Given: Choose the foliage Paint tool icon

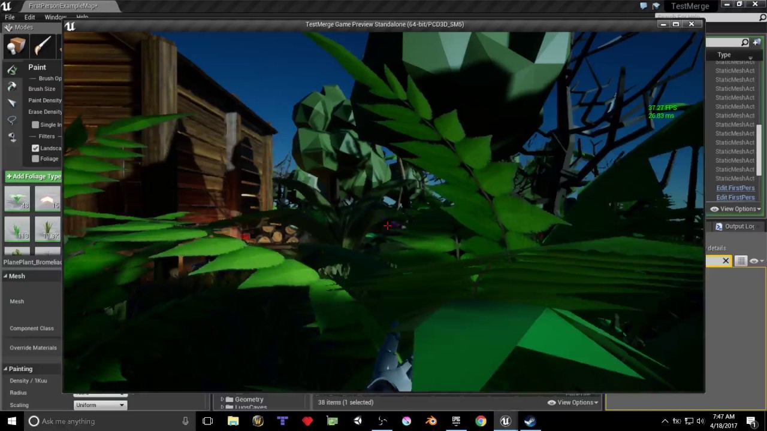Looking at the screenshot, I should point(12,70).
